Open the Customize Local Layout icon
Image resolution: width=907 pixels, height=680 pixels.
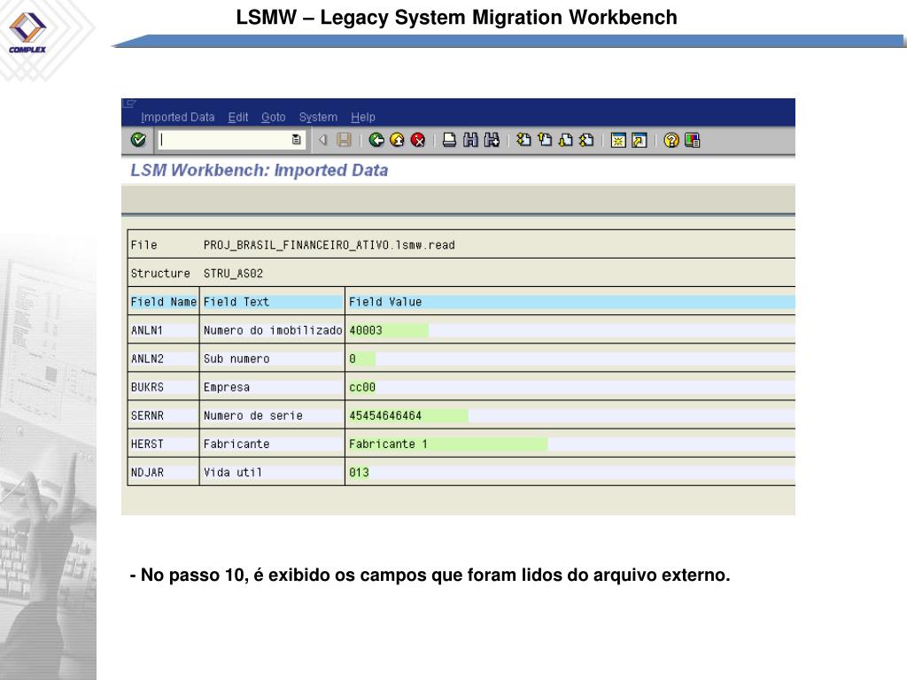click(x=693, y=140)
